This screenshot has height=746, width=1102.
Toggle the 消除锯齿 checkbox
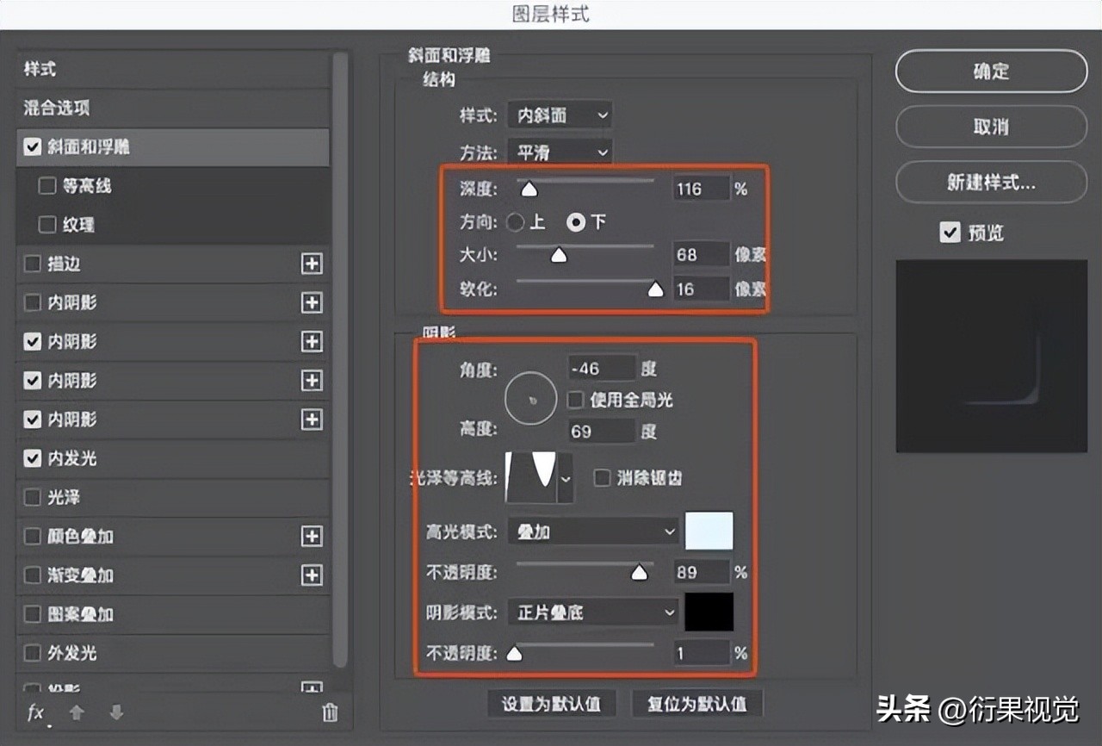[x=602, y=478]
